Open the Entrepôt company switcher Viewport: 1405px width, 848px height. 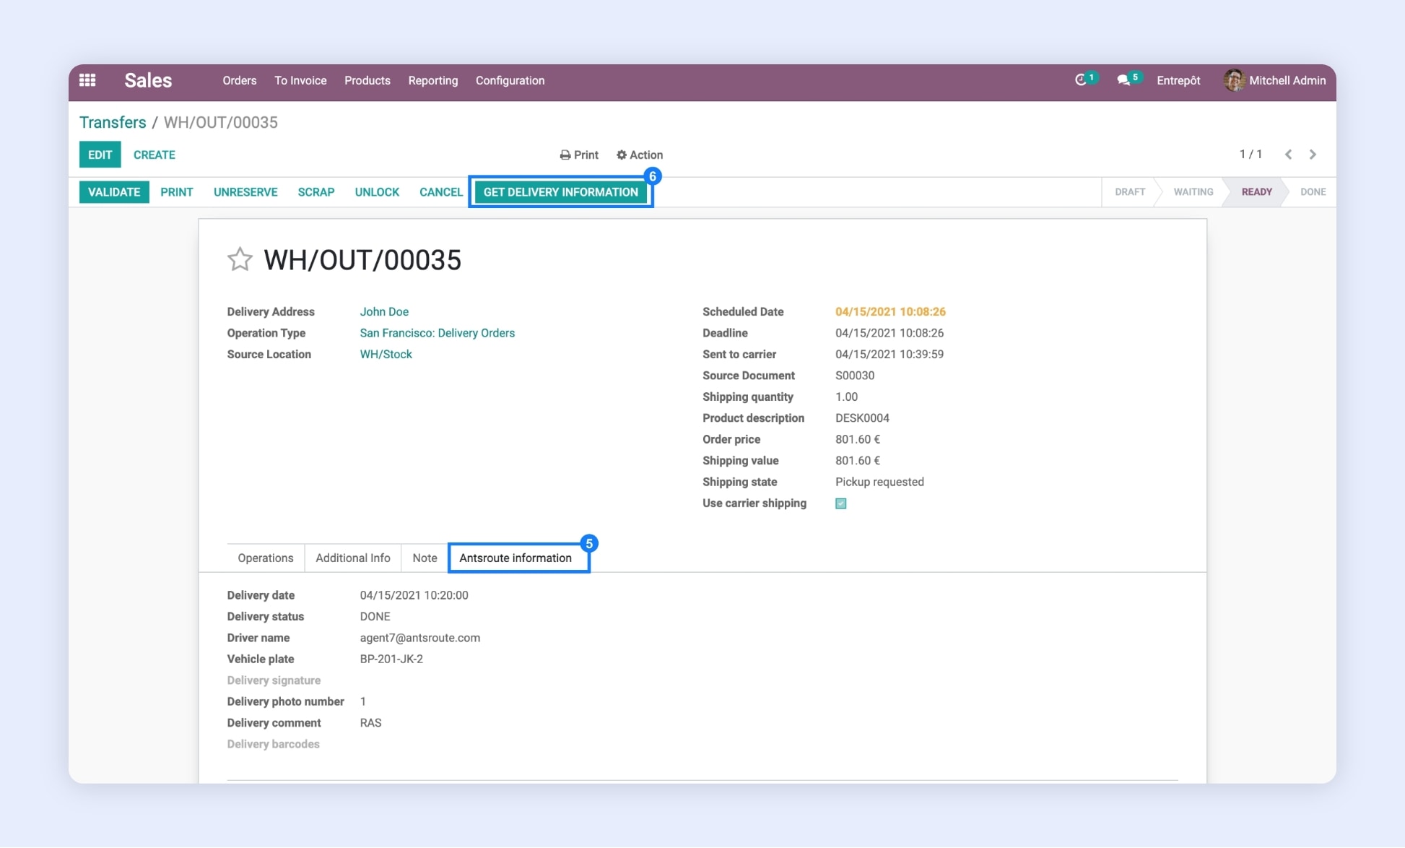1178,80
